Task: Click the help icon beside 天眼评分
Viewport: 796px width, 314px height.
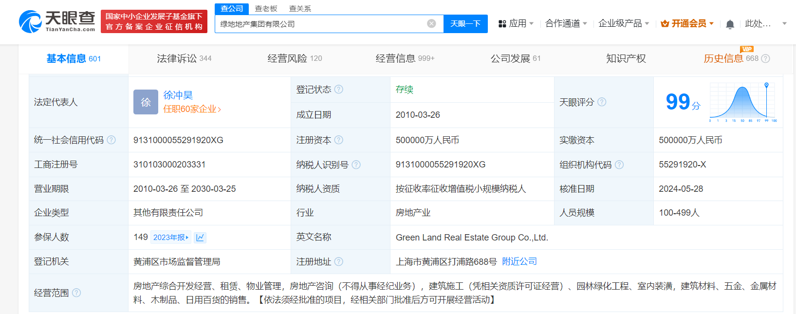Action: 602,102
